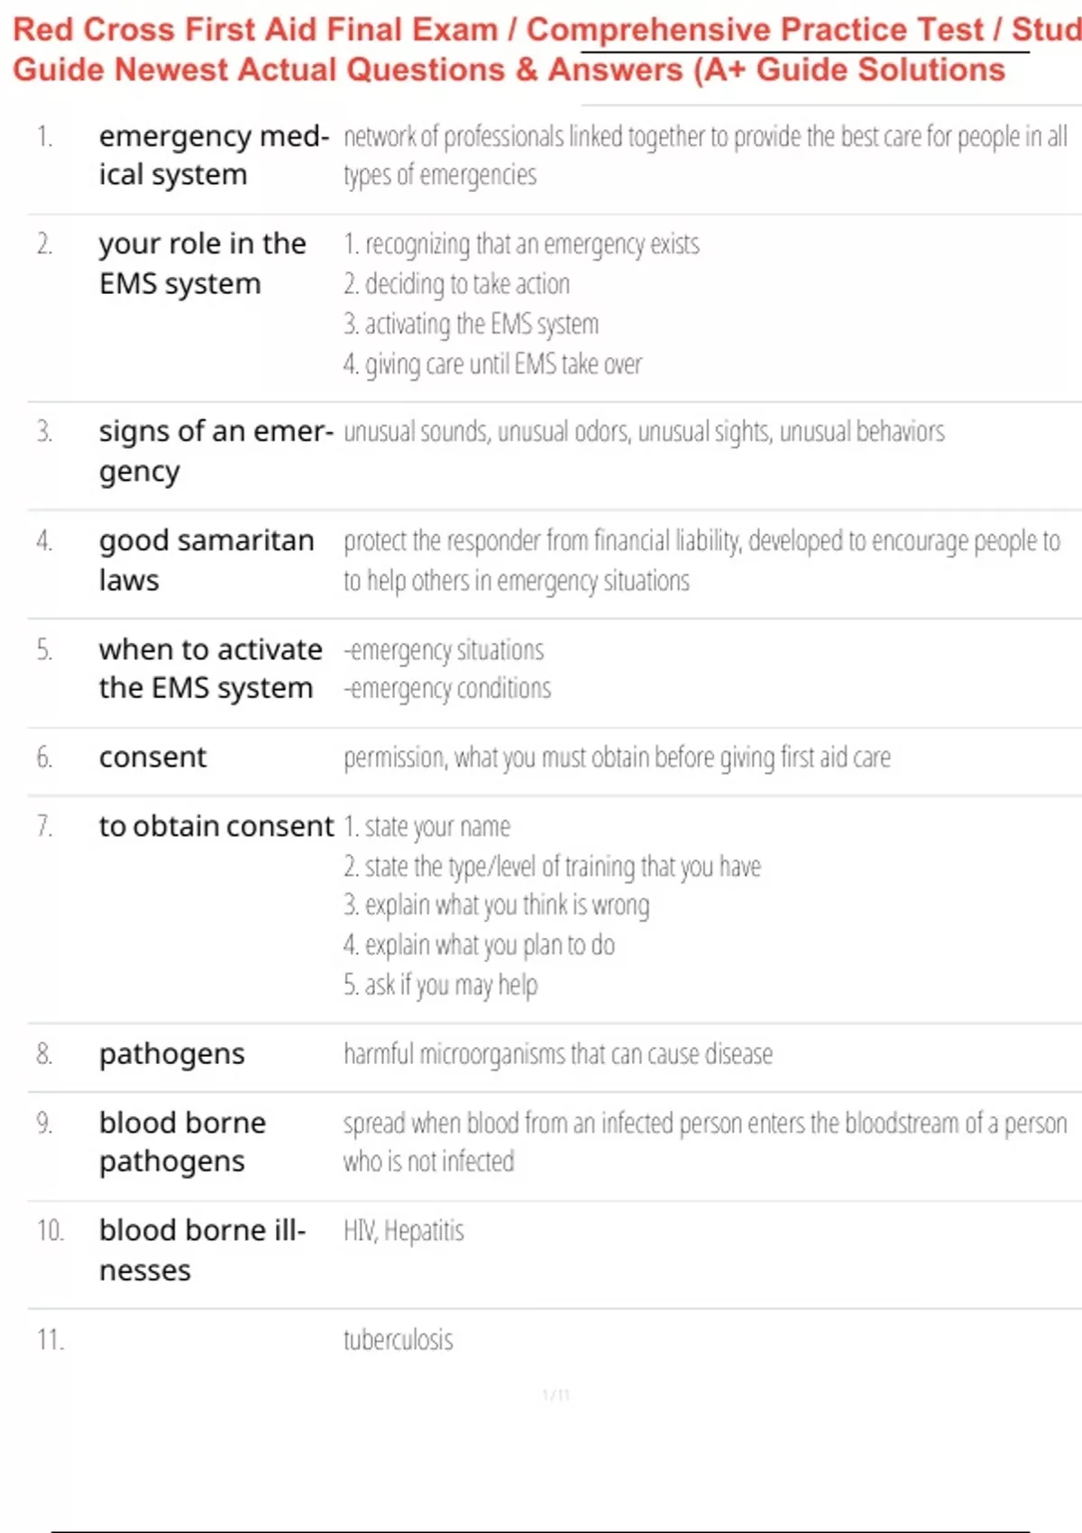Click the good samaritan laws definition text
This screenshot has height=1533, width=1082.
pos(701,560)
